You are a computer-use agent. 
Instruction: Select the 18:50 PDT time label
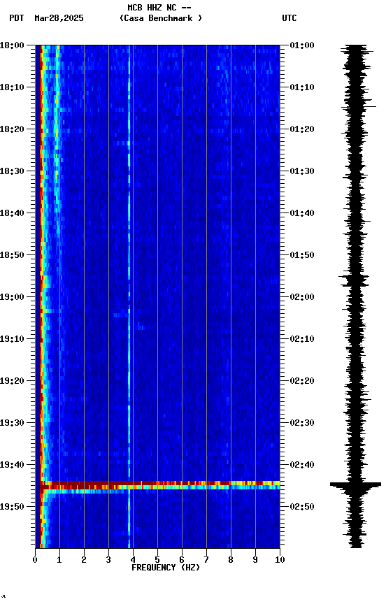tap(12, 255)
